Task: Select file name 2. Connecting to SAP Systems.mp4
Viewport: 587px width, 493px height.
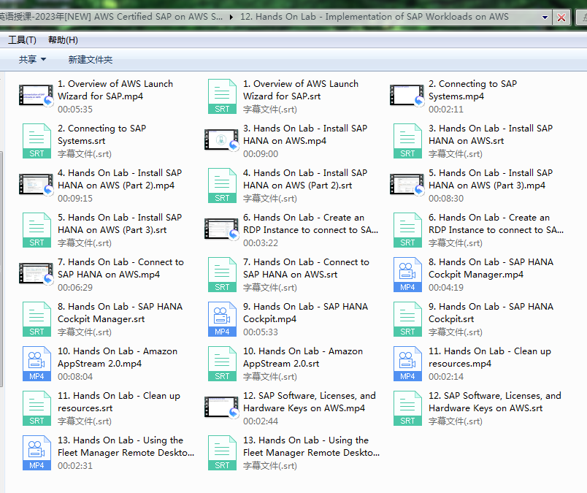Action: [x=472, y=90]
